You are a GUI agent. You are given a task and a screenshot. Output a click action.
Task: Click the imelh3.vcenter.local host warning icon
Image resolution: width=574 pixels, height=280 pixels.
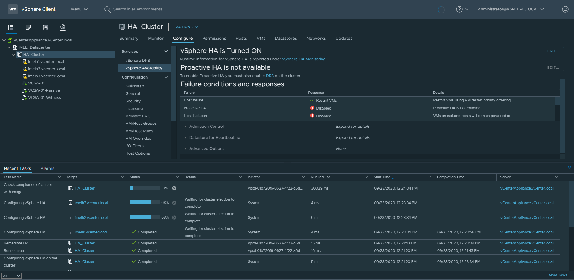(25, 76)
